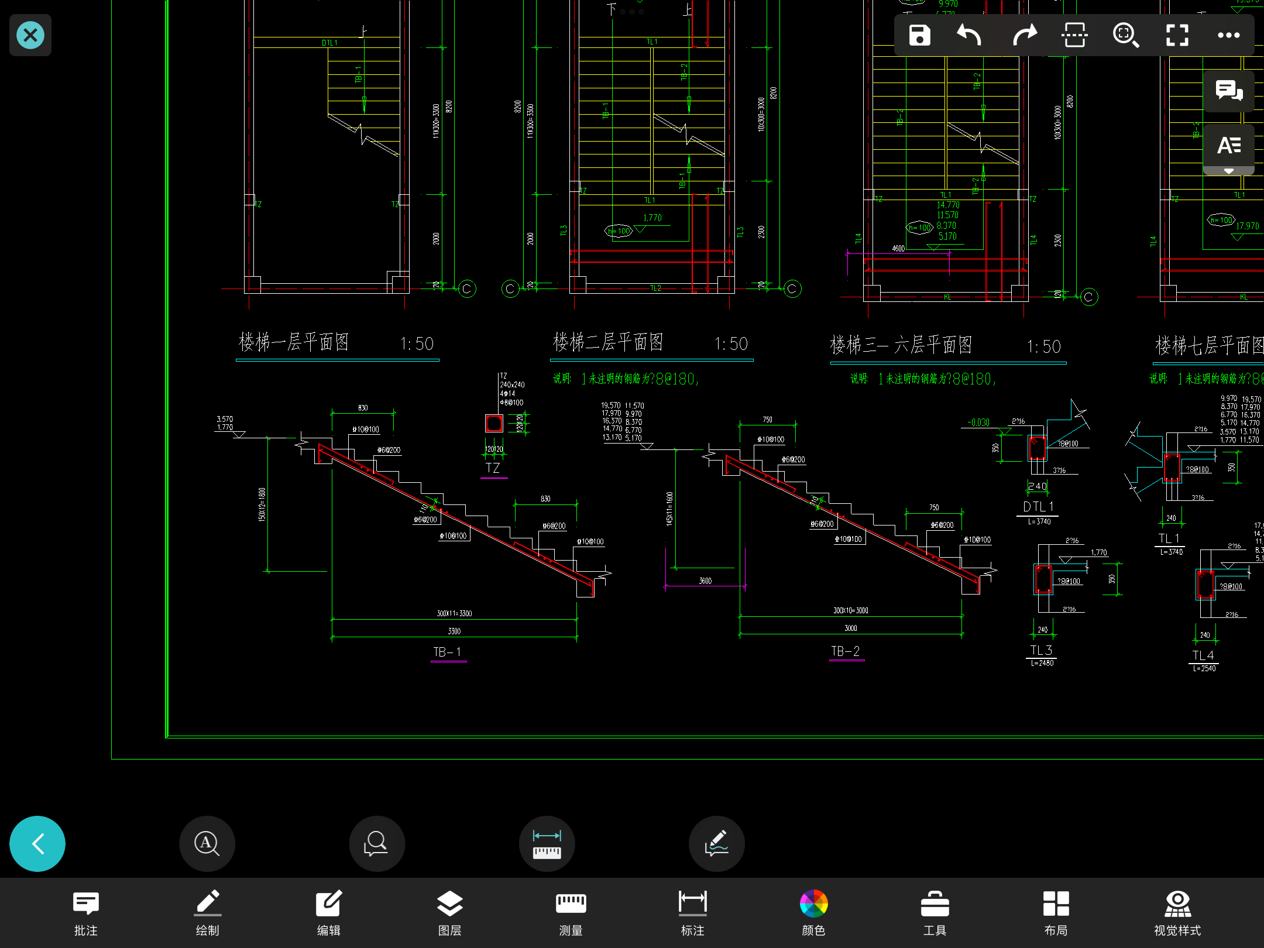Activate the region selection crop tool
This screenshot has width=1264, height=948.
coord(1074,35)
